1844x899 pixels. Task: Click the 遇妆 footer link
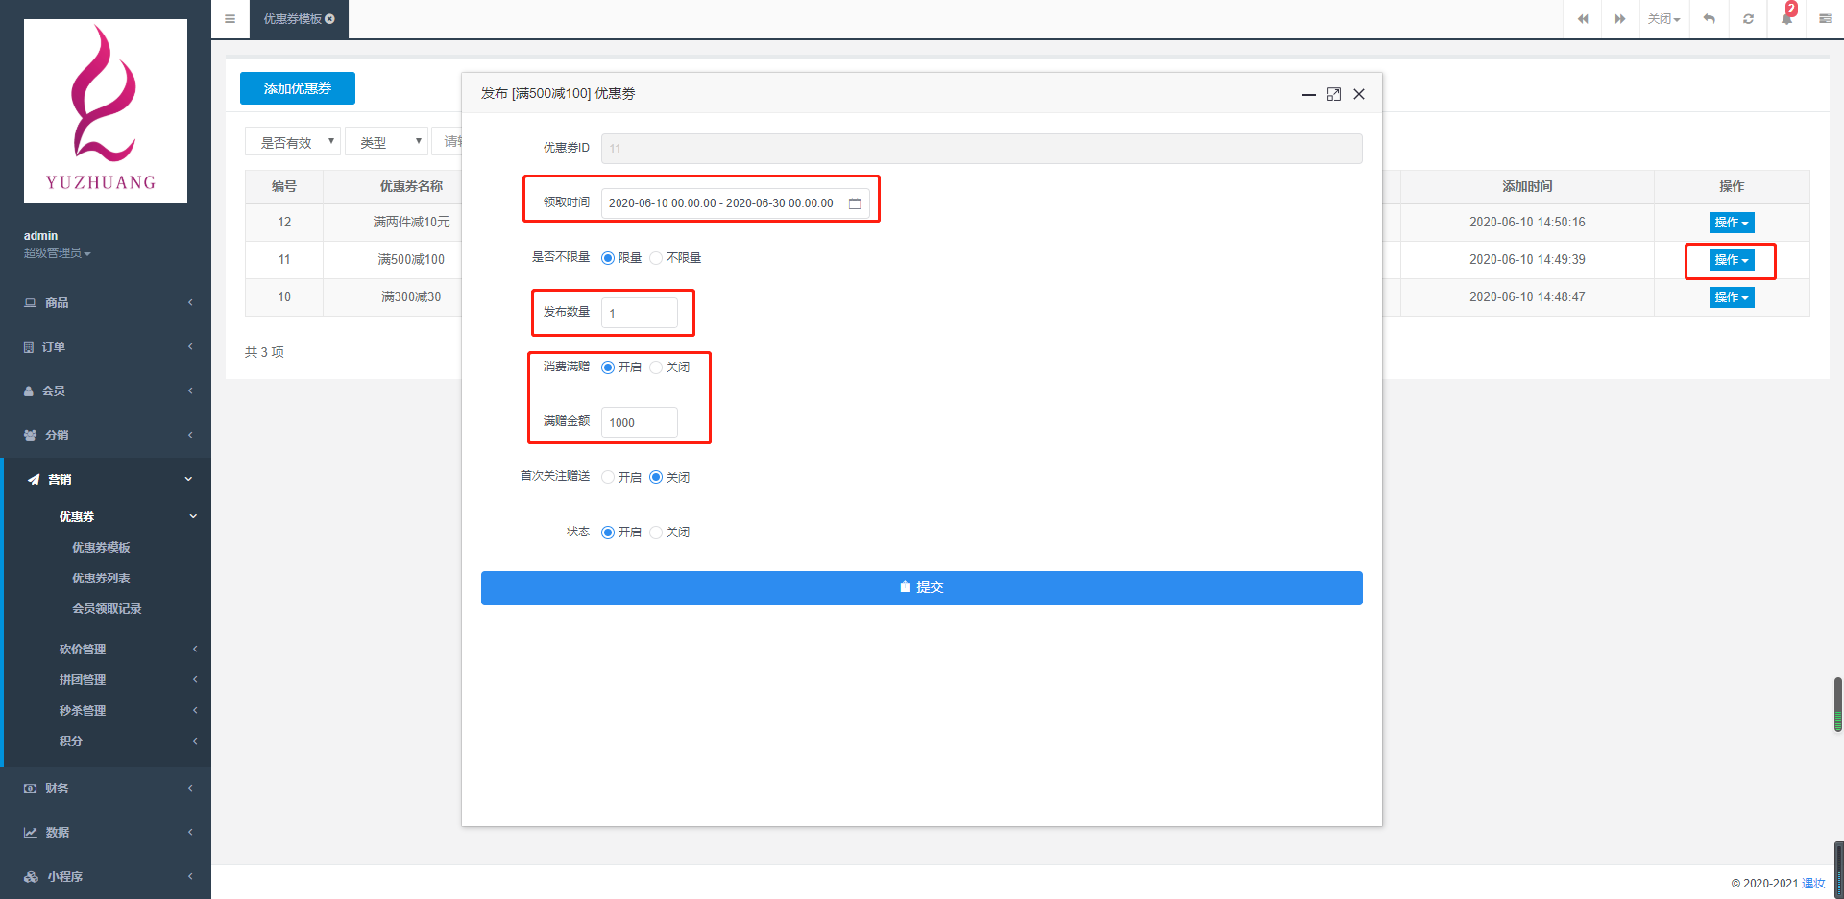(x=1813, y=884)
